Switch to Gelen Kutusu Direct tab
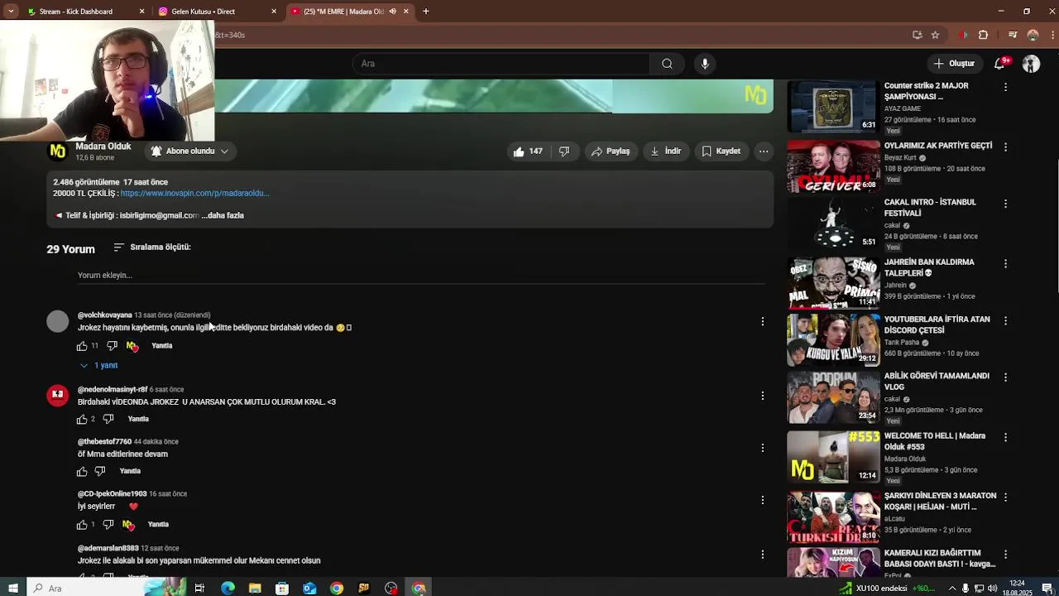The height and width of the screenshot is (596, 1059). click(218, 12)
